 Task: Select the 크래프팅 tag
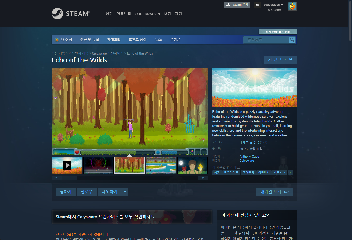[248, 173]
